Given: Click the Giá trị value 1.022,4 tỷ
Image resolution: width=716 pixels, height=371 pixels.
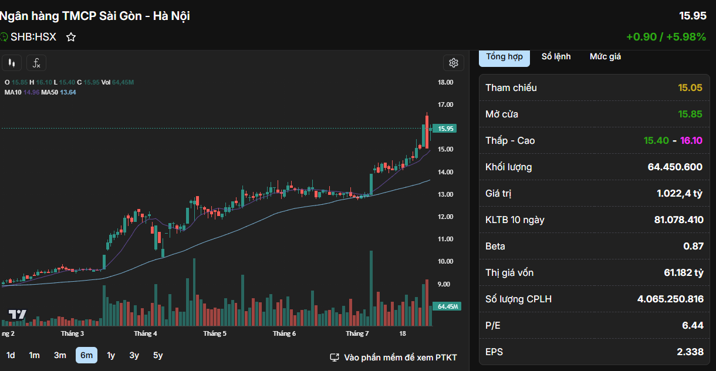Looking at the screenshot, I should coord(680,194).
